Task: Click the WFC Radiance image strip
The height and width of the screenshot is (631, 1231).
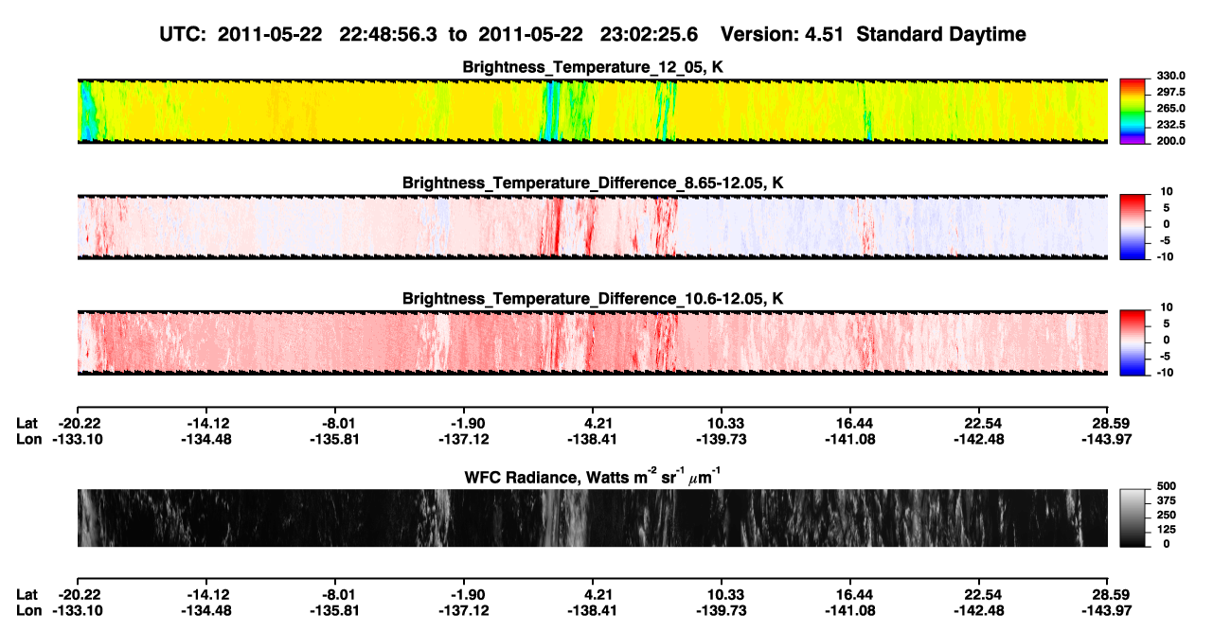Action: [x=593, y=517]
